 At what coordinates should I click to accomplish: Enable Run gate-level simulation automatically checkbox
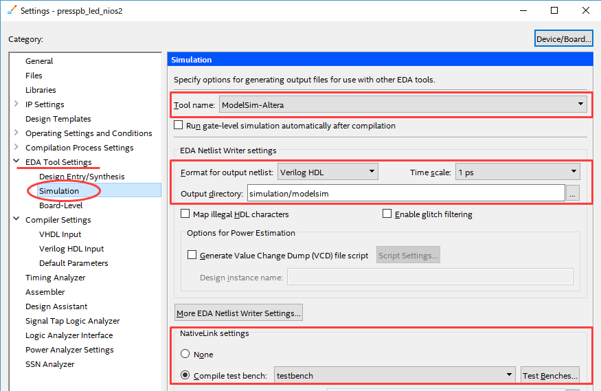click(x=178, y=125)
